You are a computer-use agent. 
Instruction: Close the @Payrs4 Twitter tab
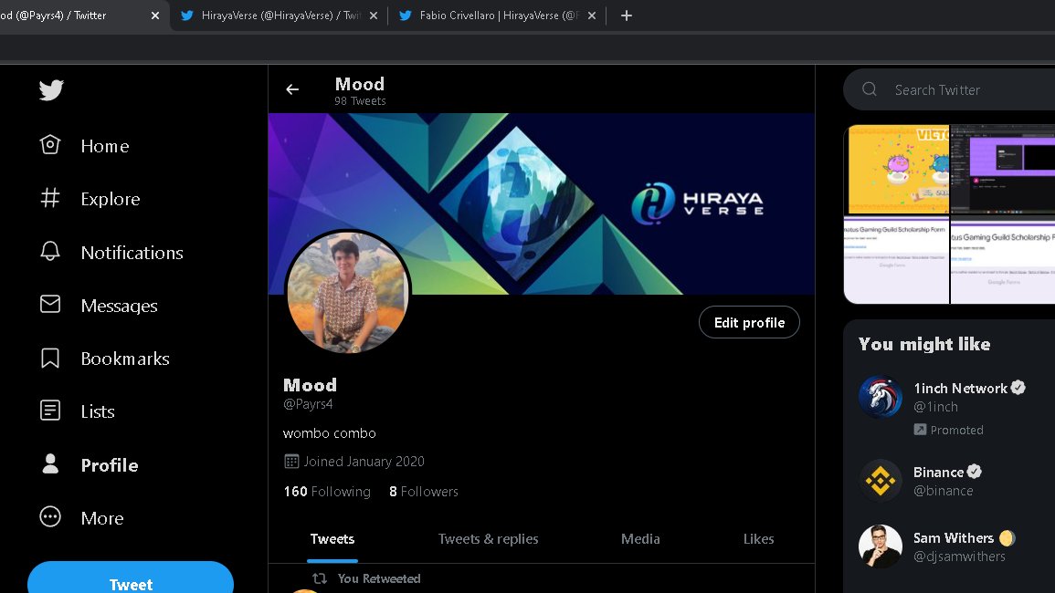click(155, 15)
